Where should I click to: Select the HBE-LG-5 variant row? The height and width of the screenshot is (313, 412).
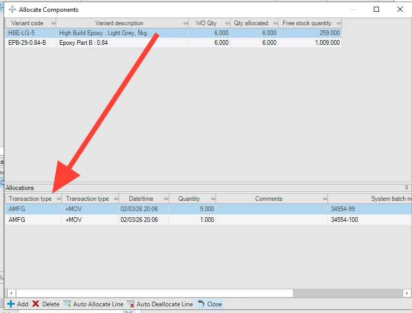tap(173, 33)
